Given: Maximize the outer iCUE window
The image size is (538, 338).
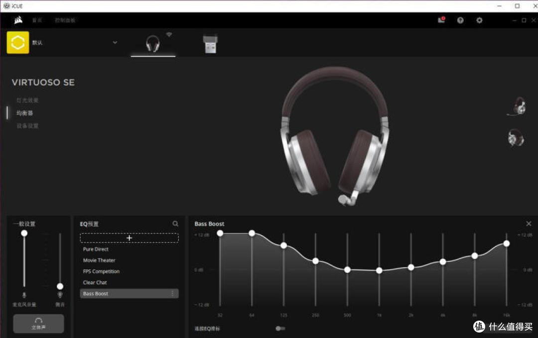Looking at the screenshot, I should 517,6.
